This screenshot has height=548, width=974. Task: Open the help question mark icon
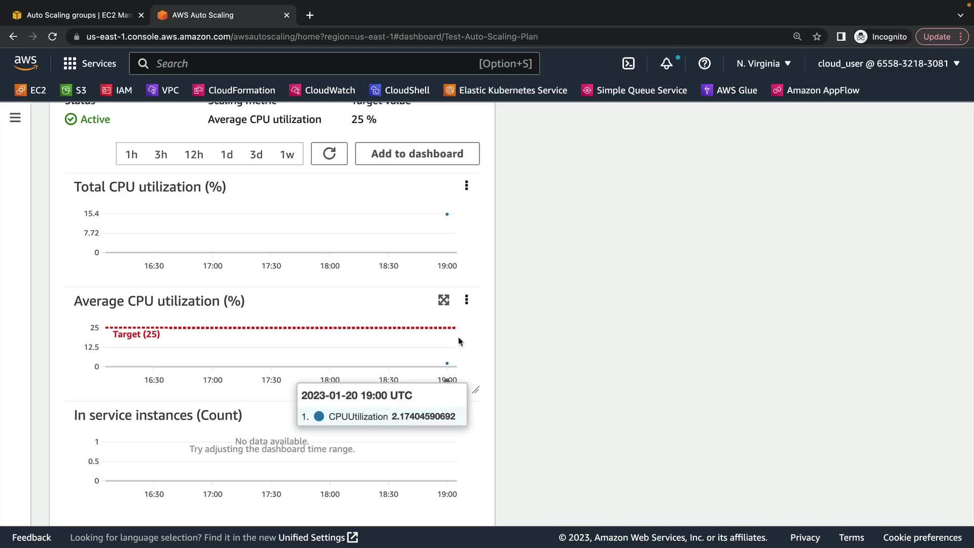pos(704,63)
